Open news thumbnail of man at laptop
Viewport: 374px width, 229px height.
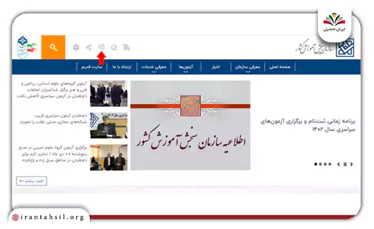click(109, 125)
